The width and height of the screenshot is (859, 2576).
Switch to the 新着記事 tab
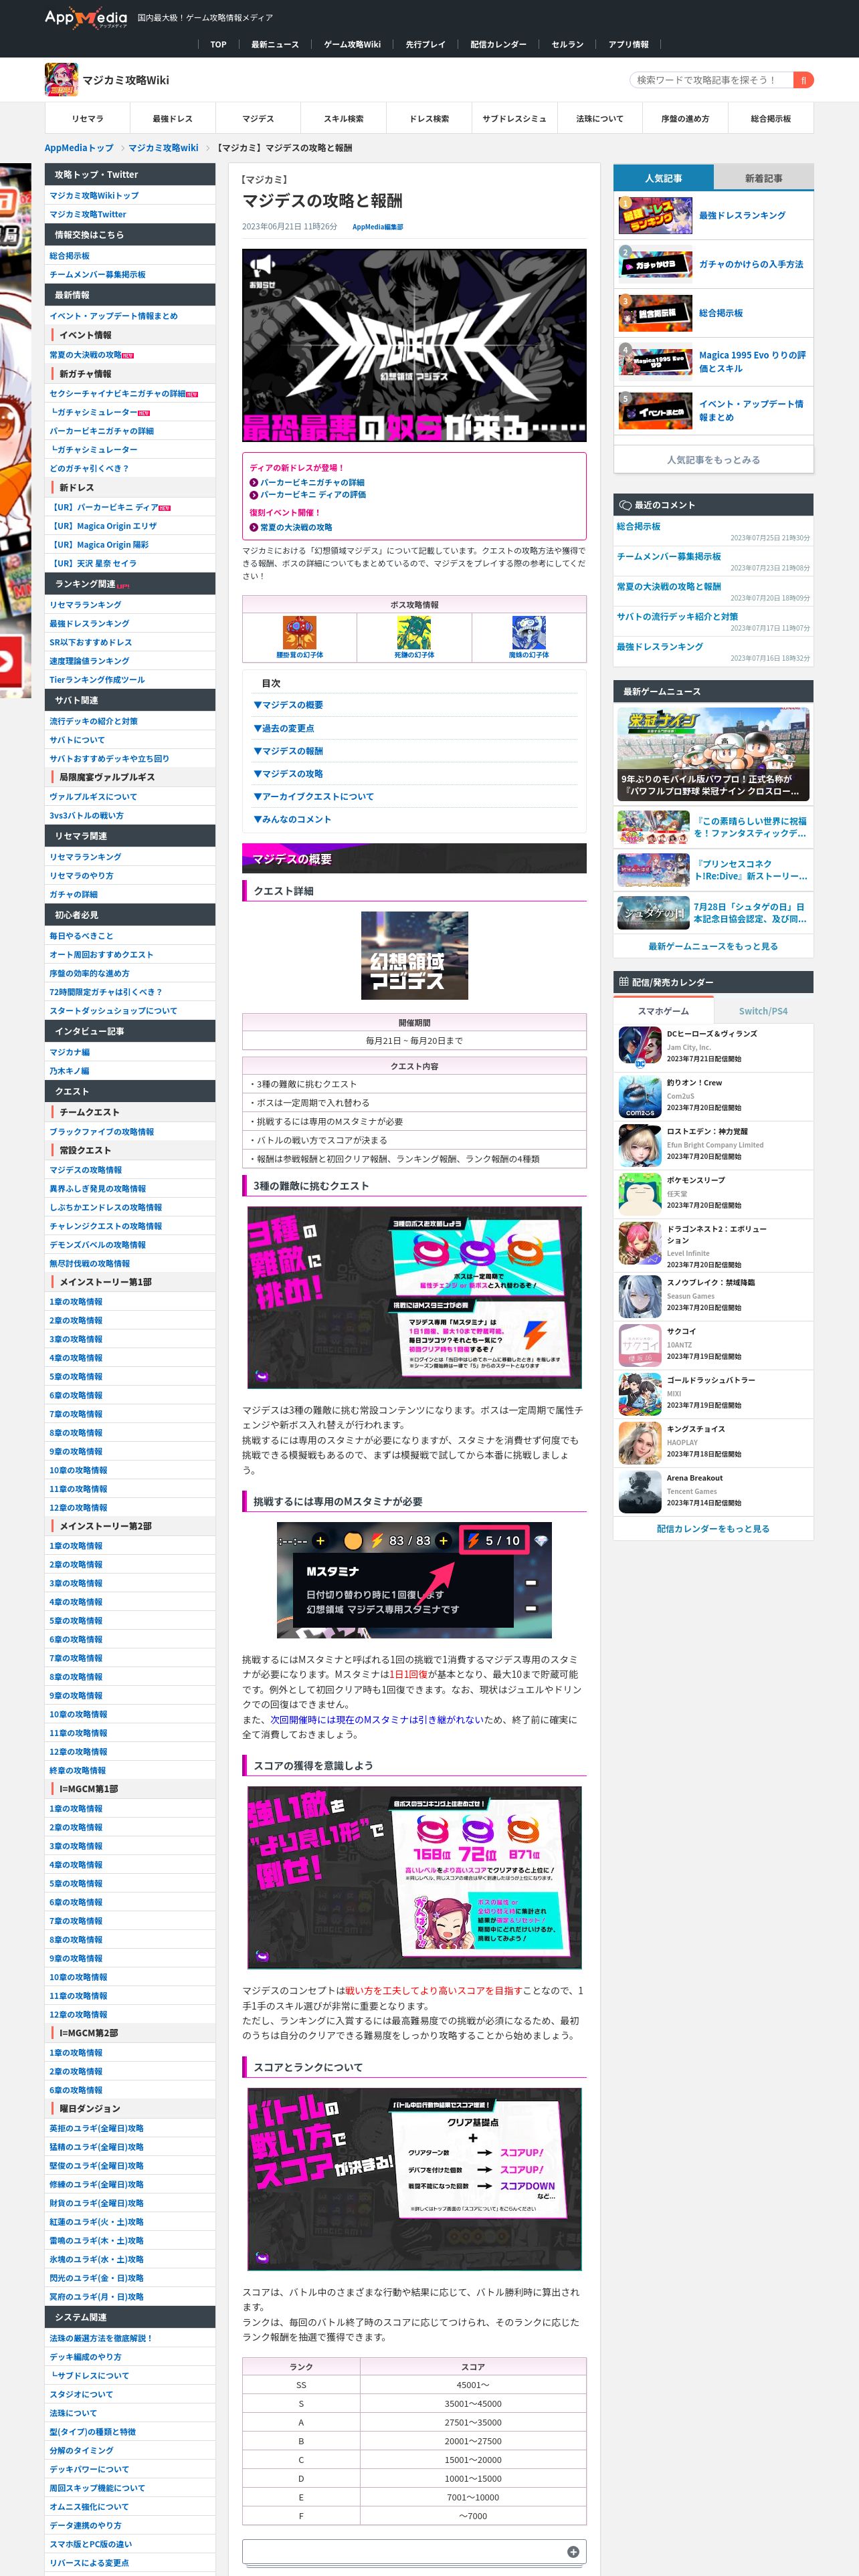764,178
